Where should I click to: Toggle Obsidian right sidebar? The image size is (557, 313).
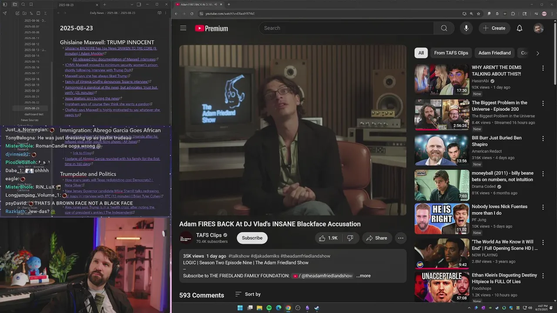coord(139,4)
